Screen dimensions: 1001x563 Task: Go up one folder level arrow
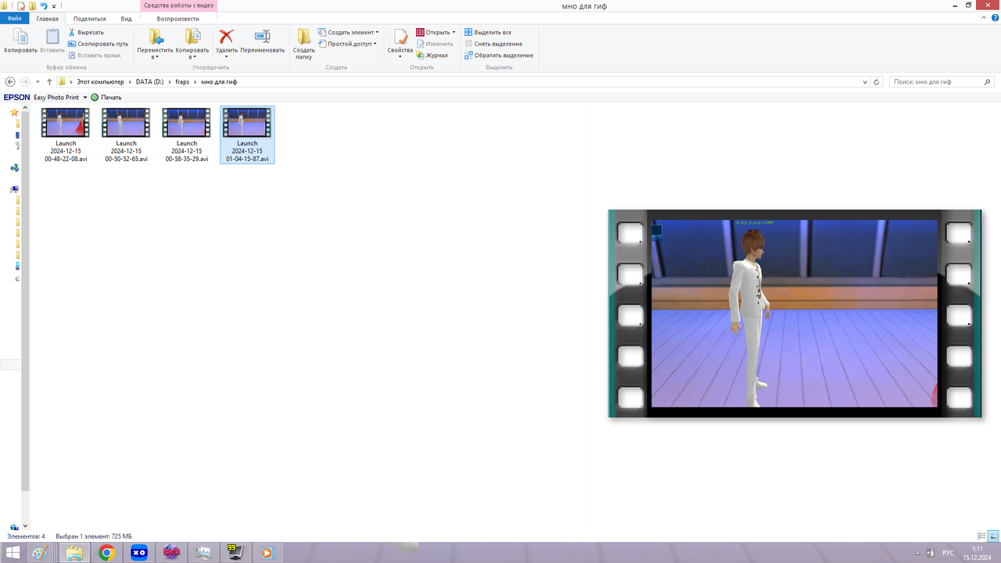pos(49,81)
